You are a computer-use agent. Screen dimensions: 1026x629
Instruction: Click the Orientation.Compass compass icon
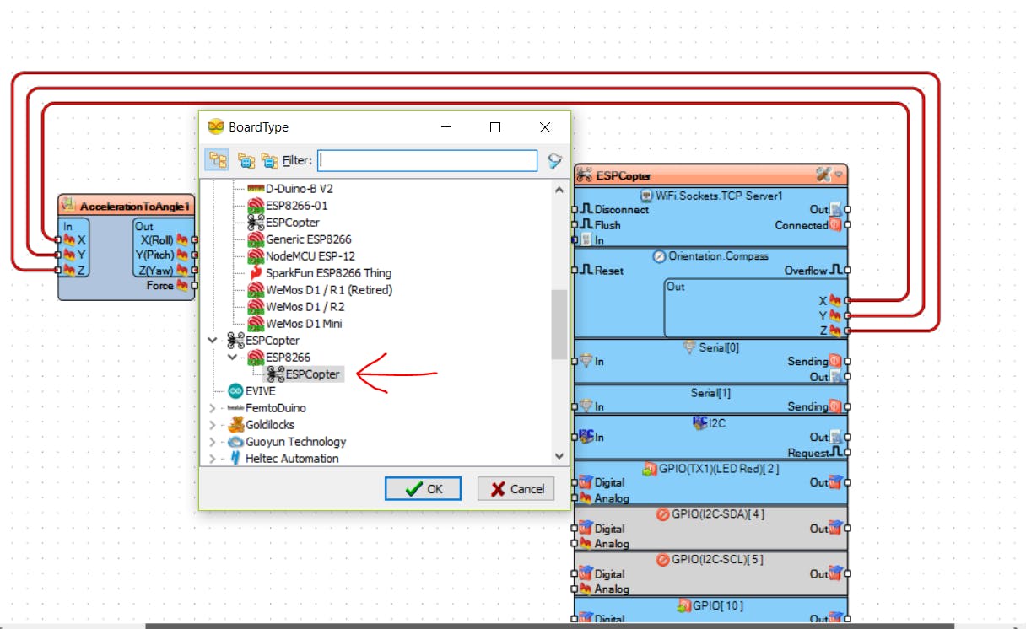659,256
